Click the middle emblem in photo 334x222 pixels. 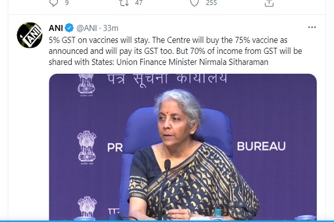click(87, 148)
